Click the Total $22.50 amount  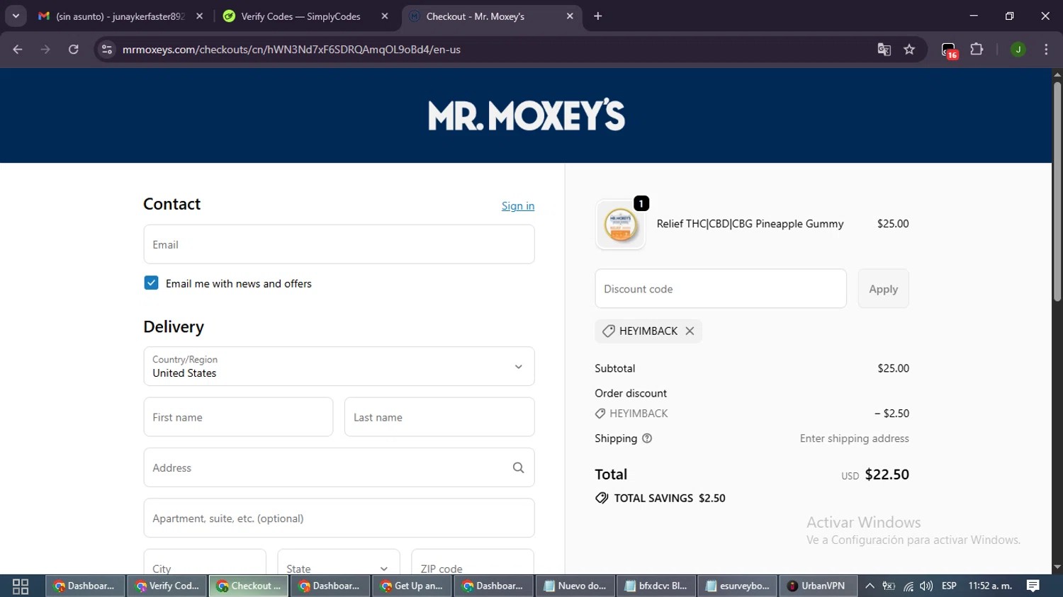(x=887, y=474)
